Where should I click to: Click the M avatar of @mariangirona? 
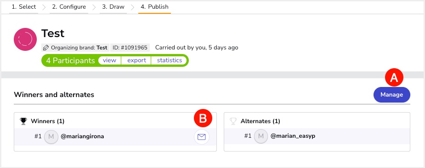point(51,137)
